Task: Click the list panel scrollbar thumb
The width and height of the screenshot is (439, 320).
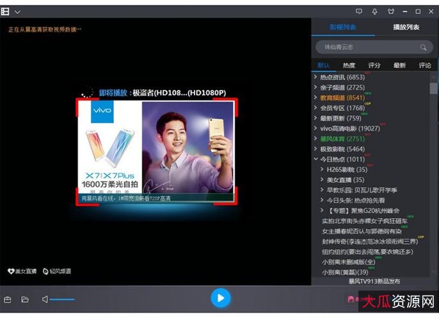Action: [433, 88]
